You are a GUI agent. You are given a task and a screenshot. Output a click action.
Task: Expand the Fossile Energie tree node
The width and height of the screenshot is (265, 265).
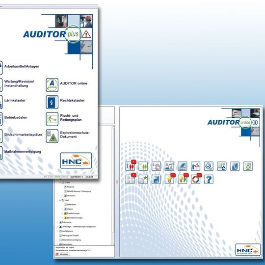click(62, 213)
